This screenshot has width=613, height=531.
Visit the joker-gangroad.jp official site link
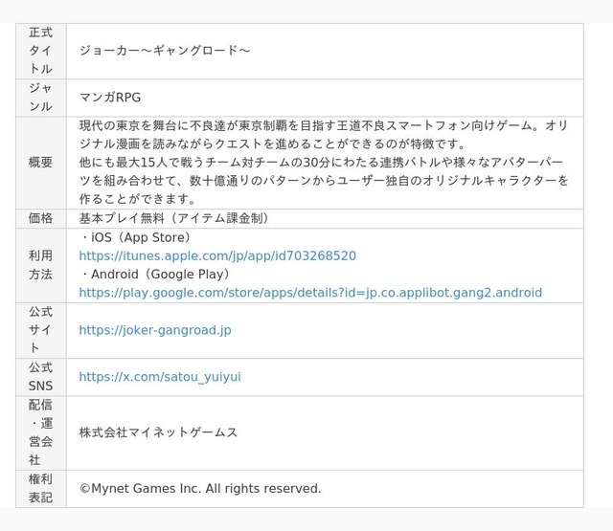tap(155, 330)
